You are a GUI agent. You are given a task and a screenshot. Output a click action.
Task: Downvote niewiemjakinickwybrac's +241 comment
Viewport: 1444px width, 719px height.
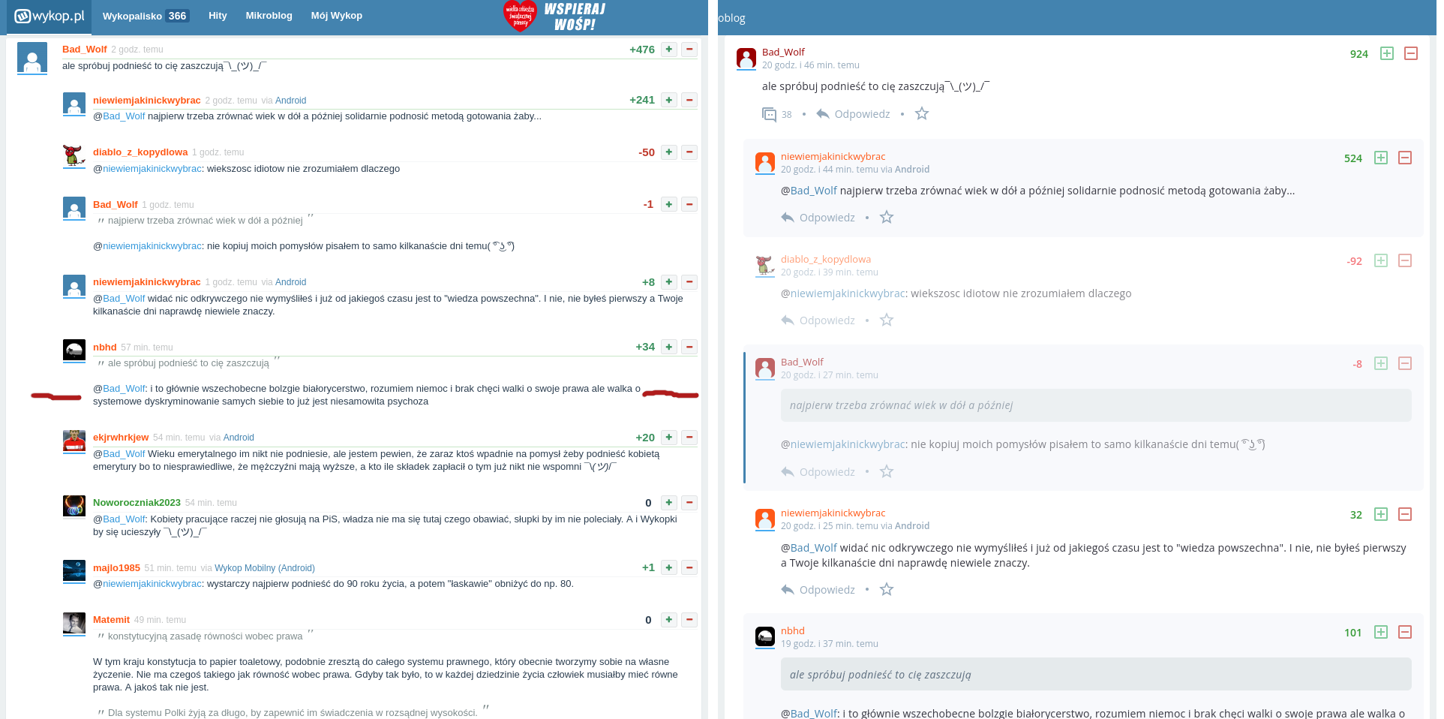(689, 100)
